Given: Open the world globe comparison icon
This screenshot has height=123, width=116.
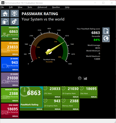Looking at the screenshot, I should tap(106, 38).
